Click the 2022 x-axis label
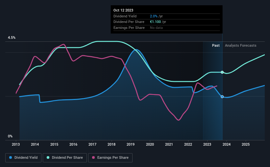This screenshot has width=270, height=167. [188, 144]
